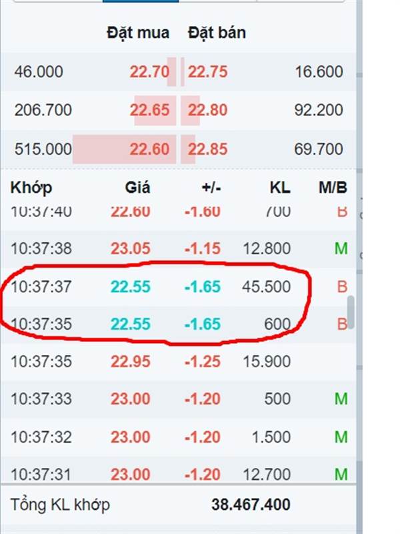Click the 10:37:32 trade with 1.500 volume
This screenshot has height=534, width=400.
click(178, 437)
